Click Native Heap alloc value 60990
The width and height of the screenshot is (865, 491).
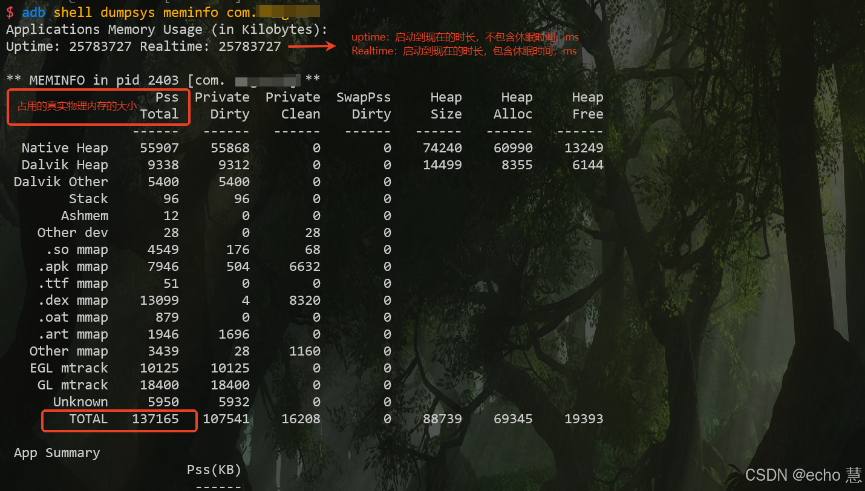513,148
